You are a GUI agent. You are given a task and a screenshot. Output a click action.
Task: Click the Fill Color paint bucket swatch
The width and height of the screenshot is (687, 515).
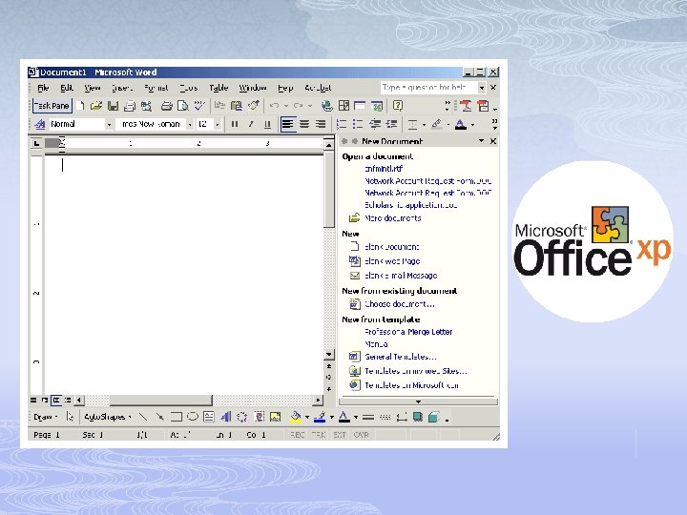[296, 417]
